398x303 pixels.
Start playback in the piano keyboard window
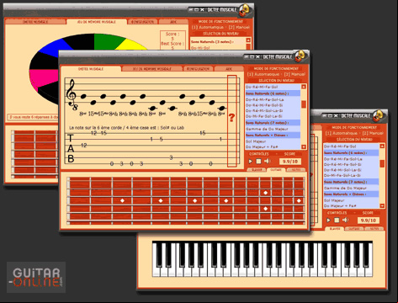pos(328,221)
